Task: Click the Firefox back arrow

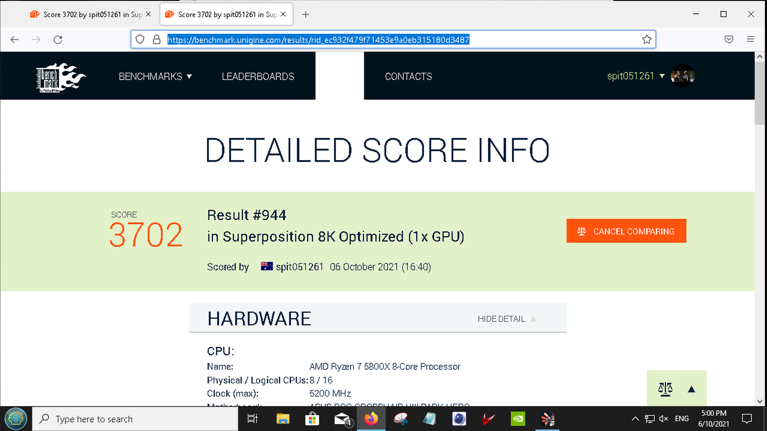Action: coord(15,40)
